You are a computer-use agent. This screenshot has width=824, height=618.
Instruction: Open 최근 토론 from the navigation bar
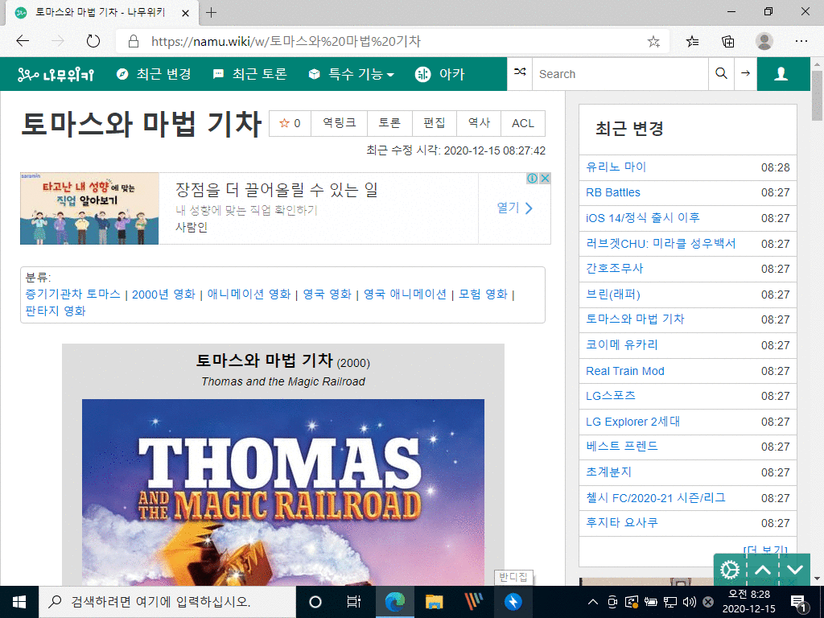pos(250,74)
